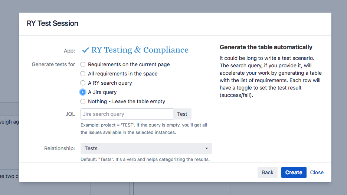Click the checkmark icon beside the app name

coord(86,50)
